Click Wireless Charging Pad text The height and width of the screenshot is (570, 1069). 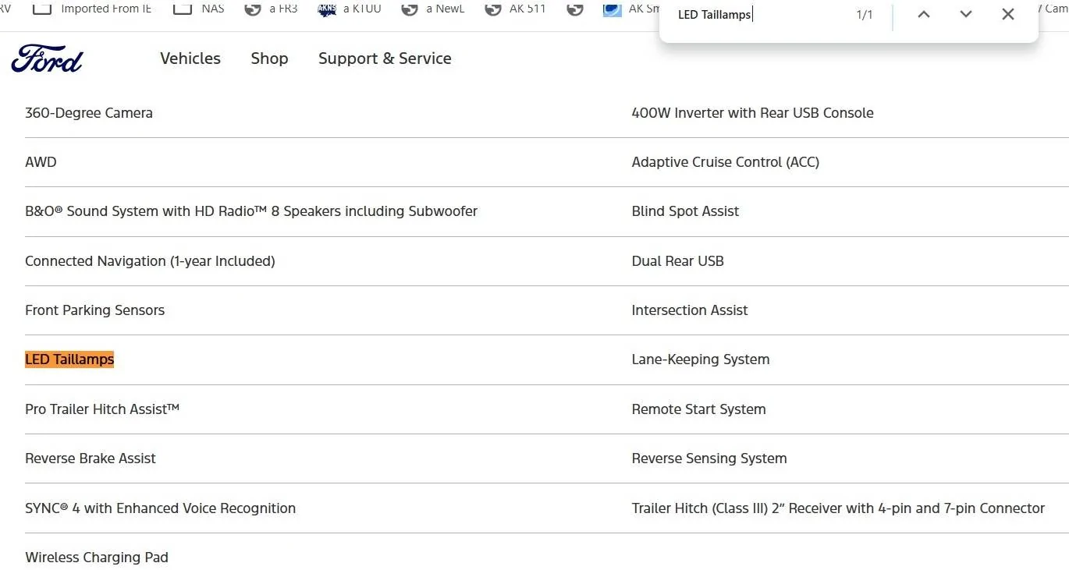(x=97, y=558)
